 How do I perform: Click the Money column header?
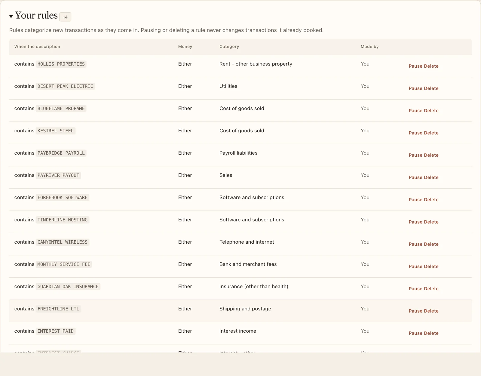click(x=185, y=47)
